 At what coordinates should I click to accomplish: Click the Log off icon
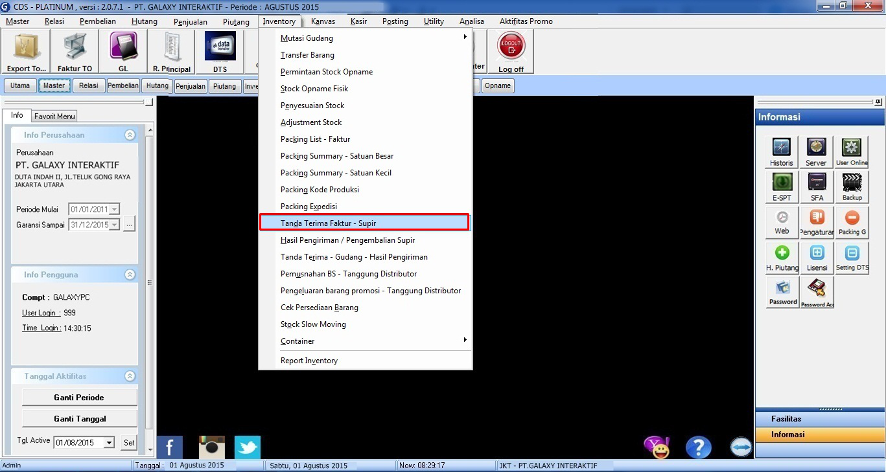pyautogui.click(x=511, y=52)
